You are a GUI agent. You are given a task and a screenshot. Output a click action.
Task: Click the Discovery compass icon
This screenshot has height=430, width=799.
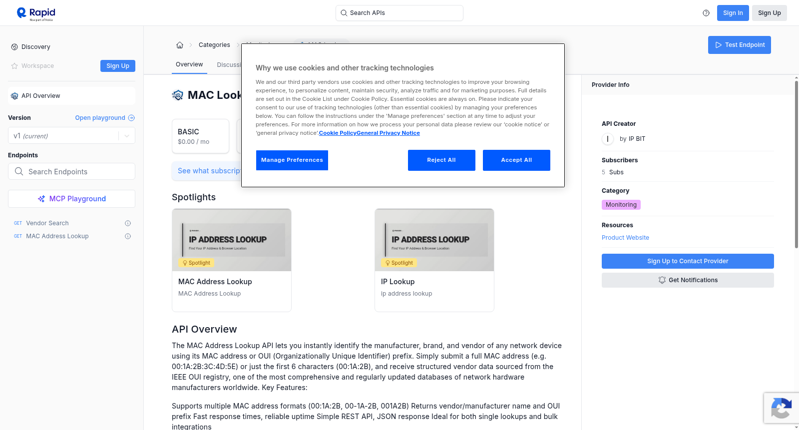click(x=14, y=47)
